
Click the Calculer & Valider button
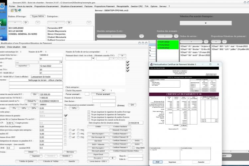[x=51, y=161]
